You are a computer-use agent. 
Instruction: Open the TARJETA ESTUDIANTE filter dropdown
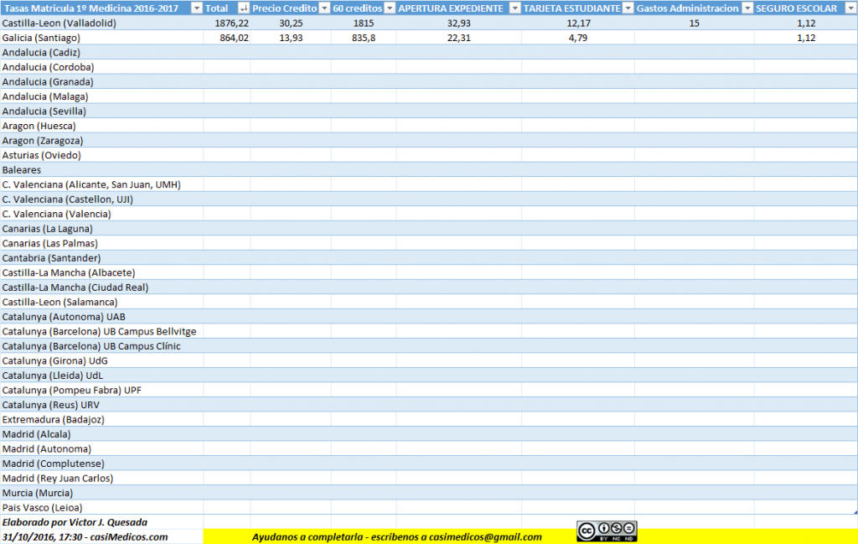click(628, 8)
